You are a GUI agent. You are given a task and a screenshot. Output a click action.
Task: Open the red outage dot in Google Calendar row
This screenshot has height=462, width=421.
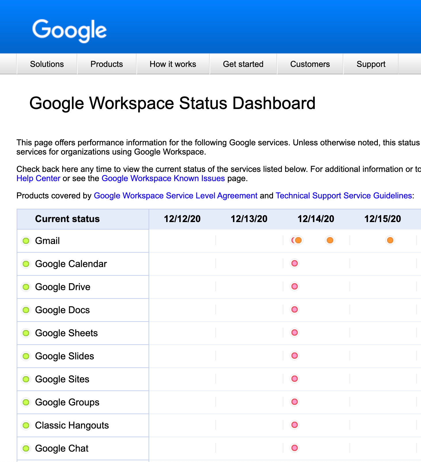point(295,263)
